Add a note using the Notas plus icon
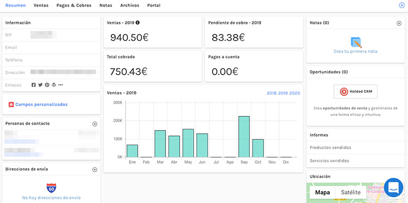This screenshot has width=408, height=203. (x=399, y=23)
